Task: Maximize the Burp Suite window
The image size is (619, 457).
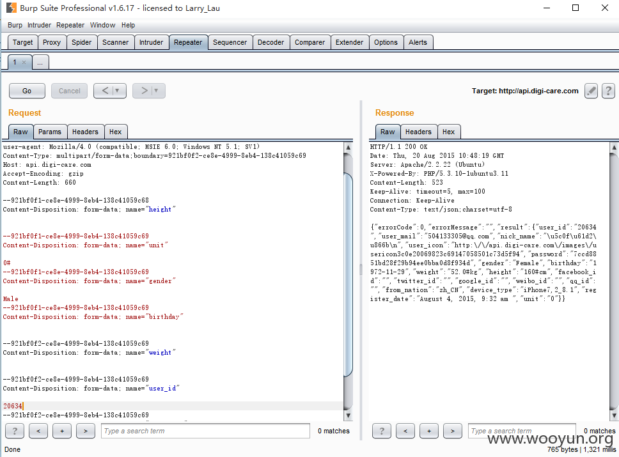Action: [576, 8]
